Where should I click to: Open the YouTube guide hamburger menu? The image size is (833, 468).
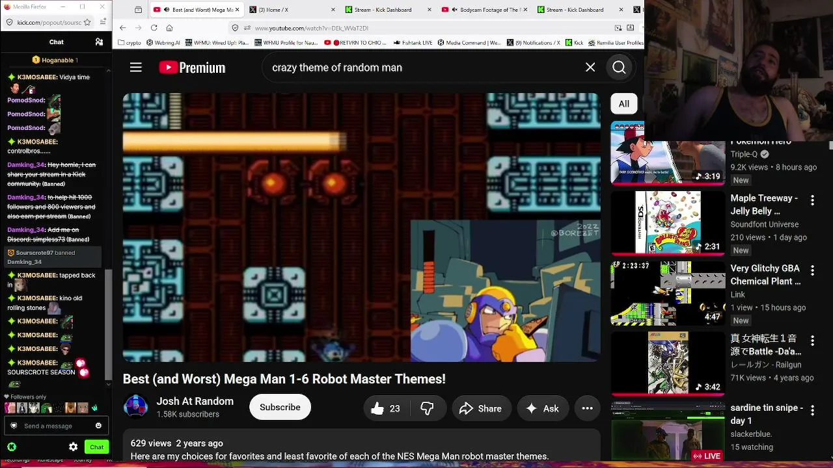[x=135, y=68]
